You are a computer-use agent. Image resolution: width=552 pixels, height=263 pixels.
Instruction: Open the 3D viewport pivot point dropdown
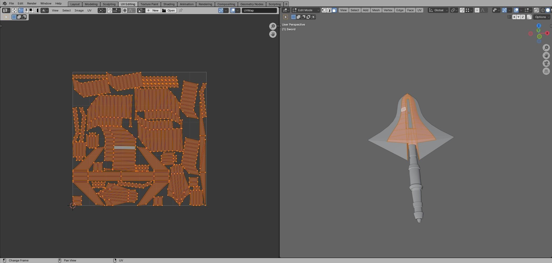[x=454, y=10]
